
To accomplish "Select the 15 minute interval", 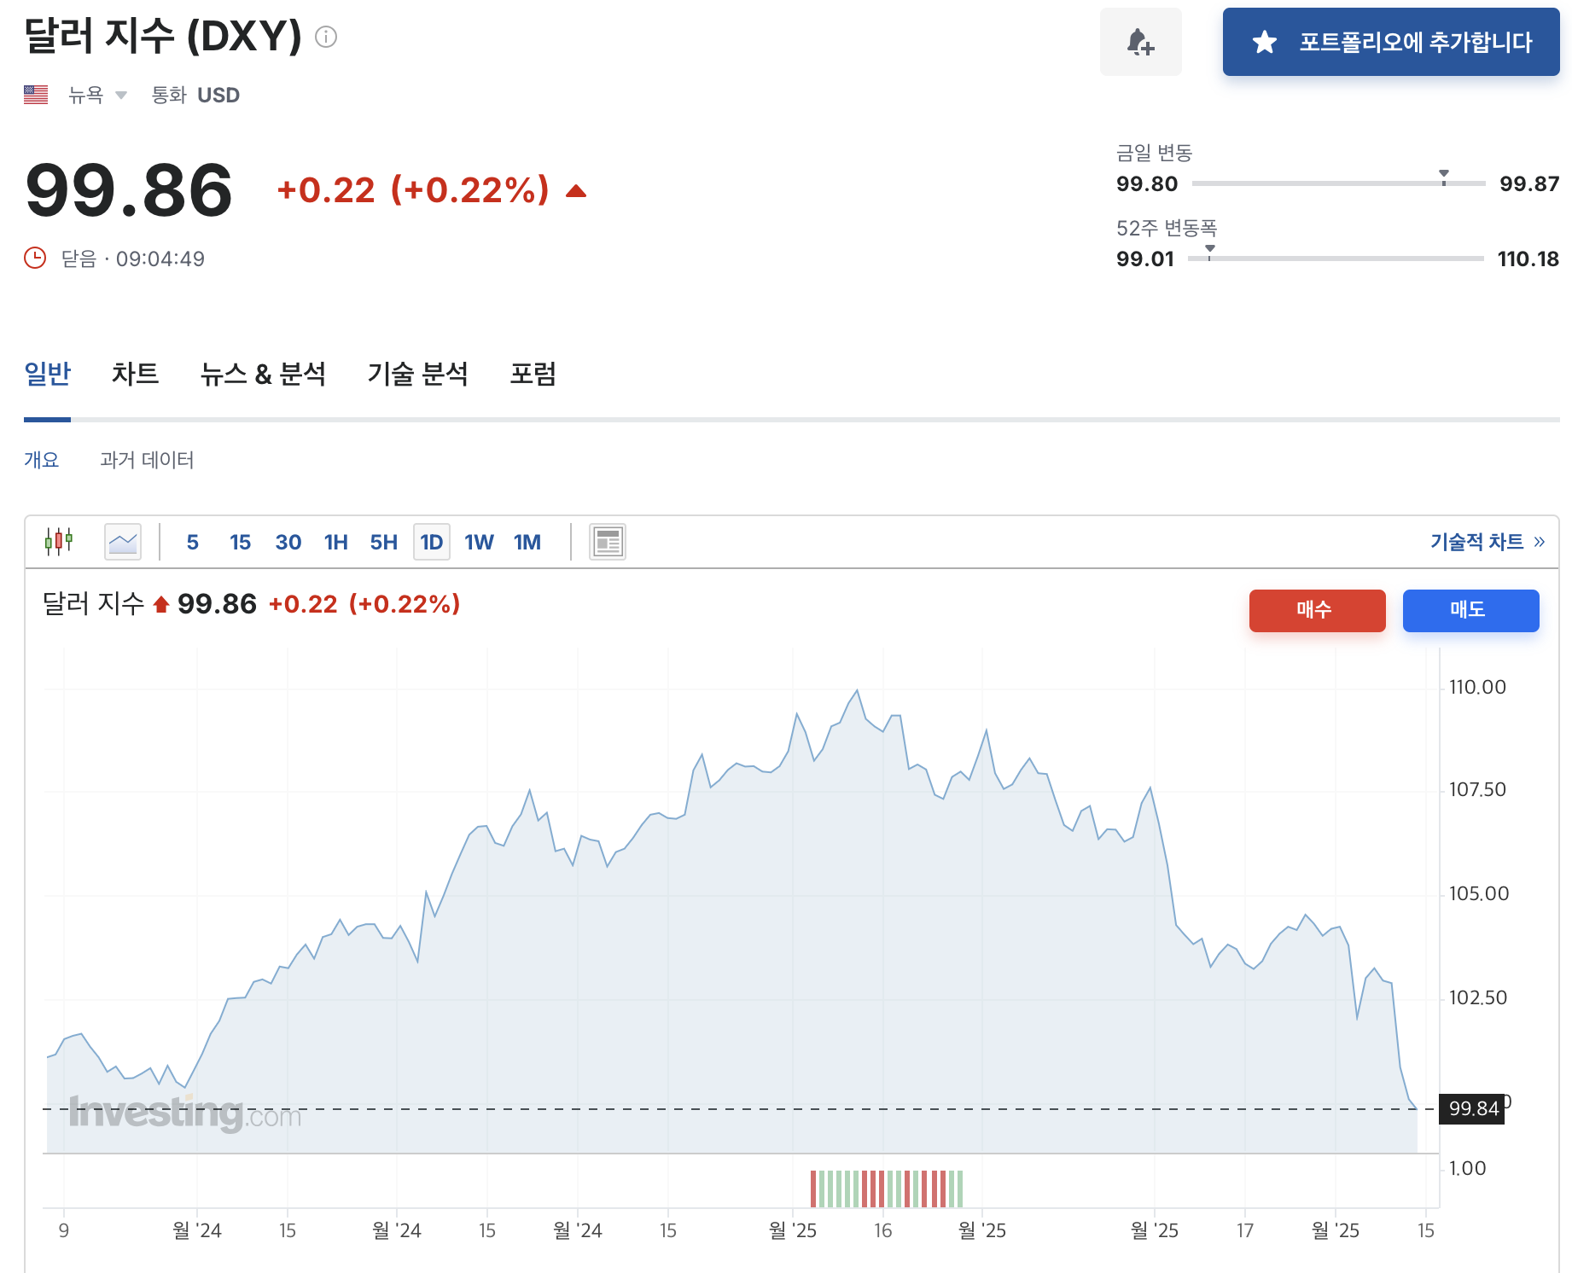I will click(x=240, y=542).
